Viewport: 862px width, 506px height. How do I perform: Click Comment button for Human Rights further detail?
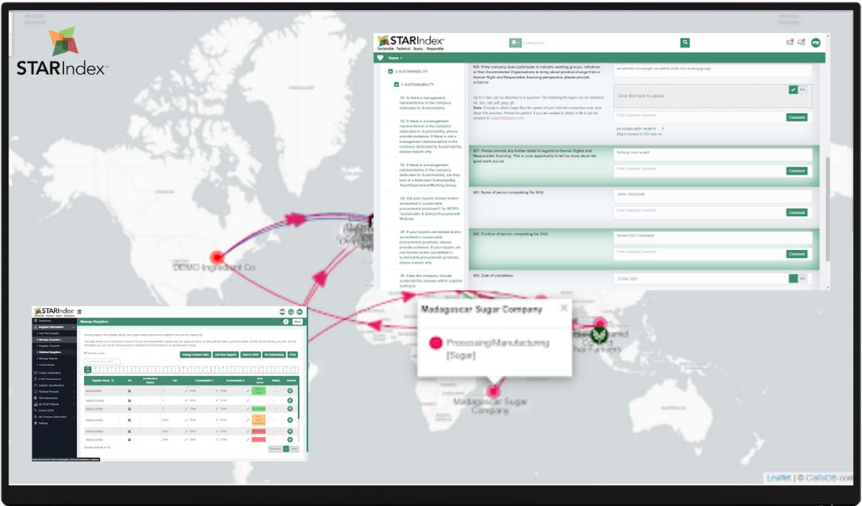[x=797, y=171]
